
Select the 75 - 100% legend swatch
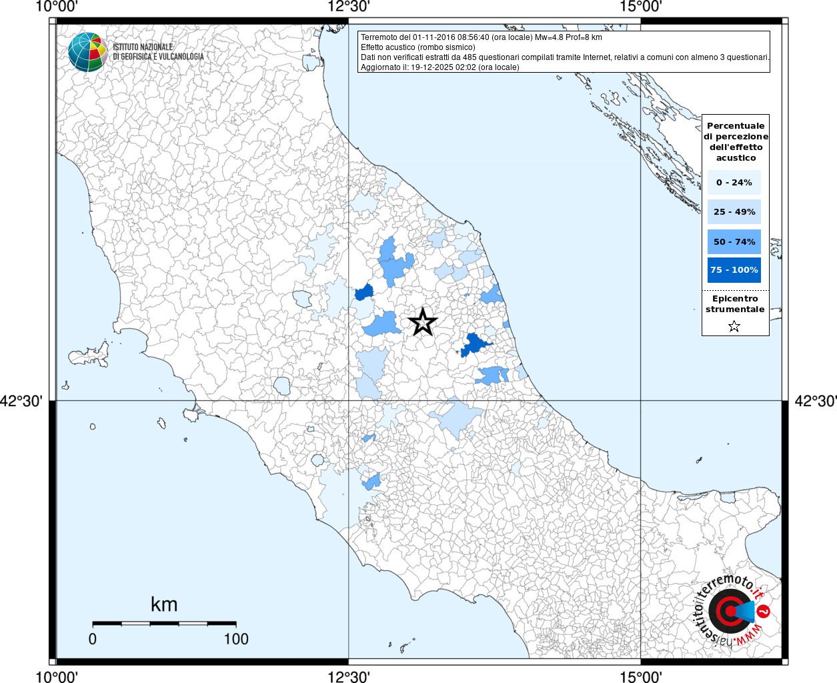(734, 270)
